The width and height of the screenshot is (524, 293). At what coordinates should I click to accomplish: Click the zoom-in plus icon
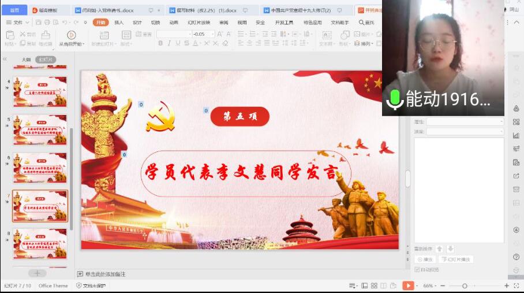pyautogui.click(x=507, y=285)
